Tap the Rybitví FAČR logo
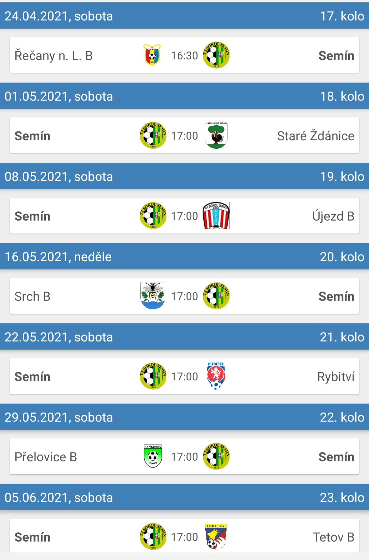This screenshot has height=560, width=369. click(216, 376)
